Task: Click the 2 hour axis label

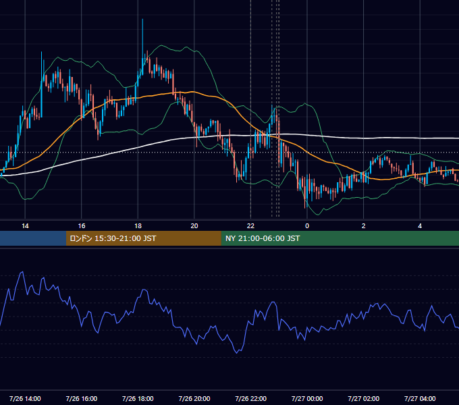Action: click(x=364, y=226)
